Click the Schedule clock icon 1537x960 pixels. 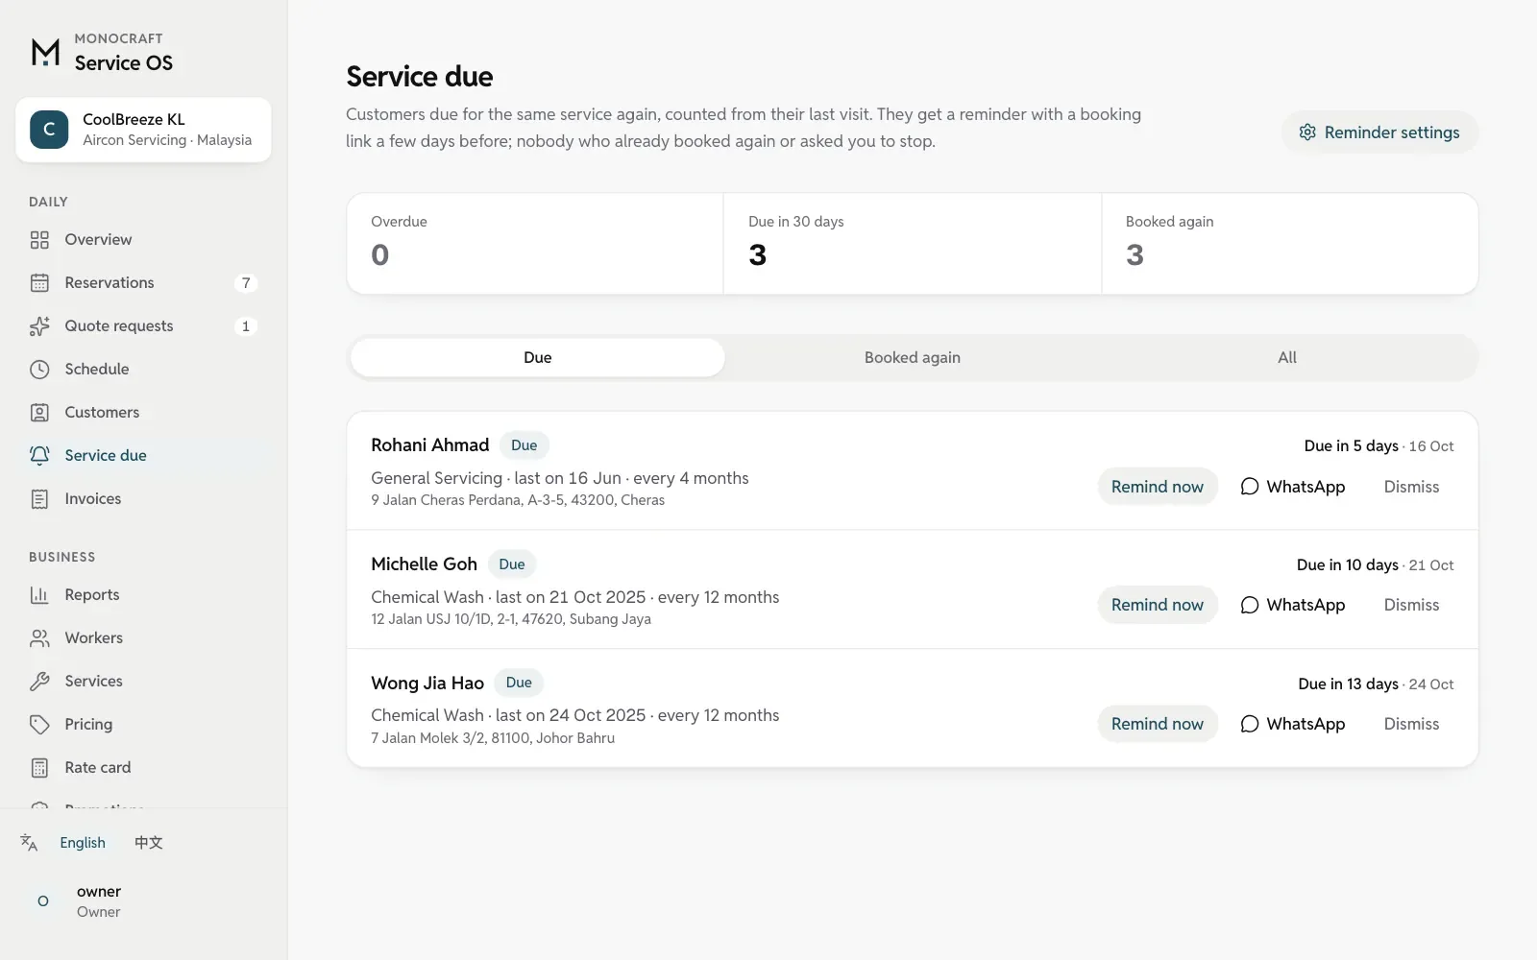tap(39, 370)
